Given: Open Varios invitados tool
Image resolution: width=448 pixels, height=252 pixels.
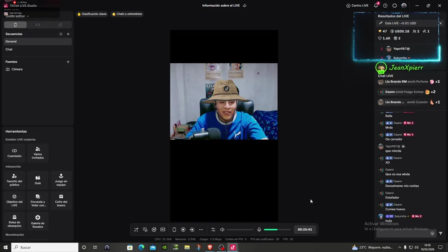Looking at the screenshot, I should pyautogui.click(x=38, y=153).
